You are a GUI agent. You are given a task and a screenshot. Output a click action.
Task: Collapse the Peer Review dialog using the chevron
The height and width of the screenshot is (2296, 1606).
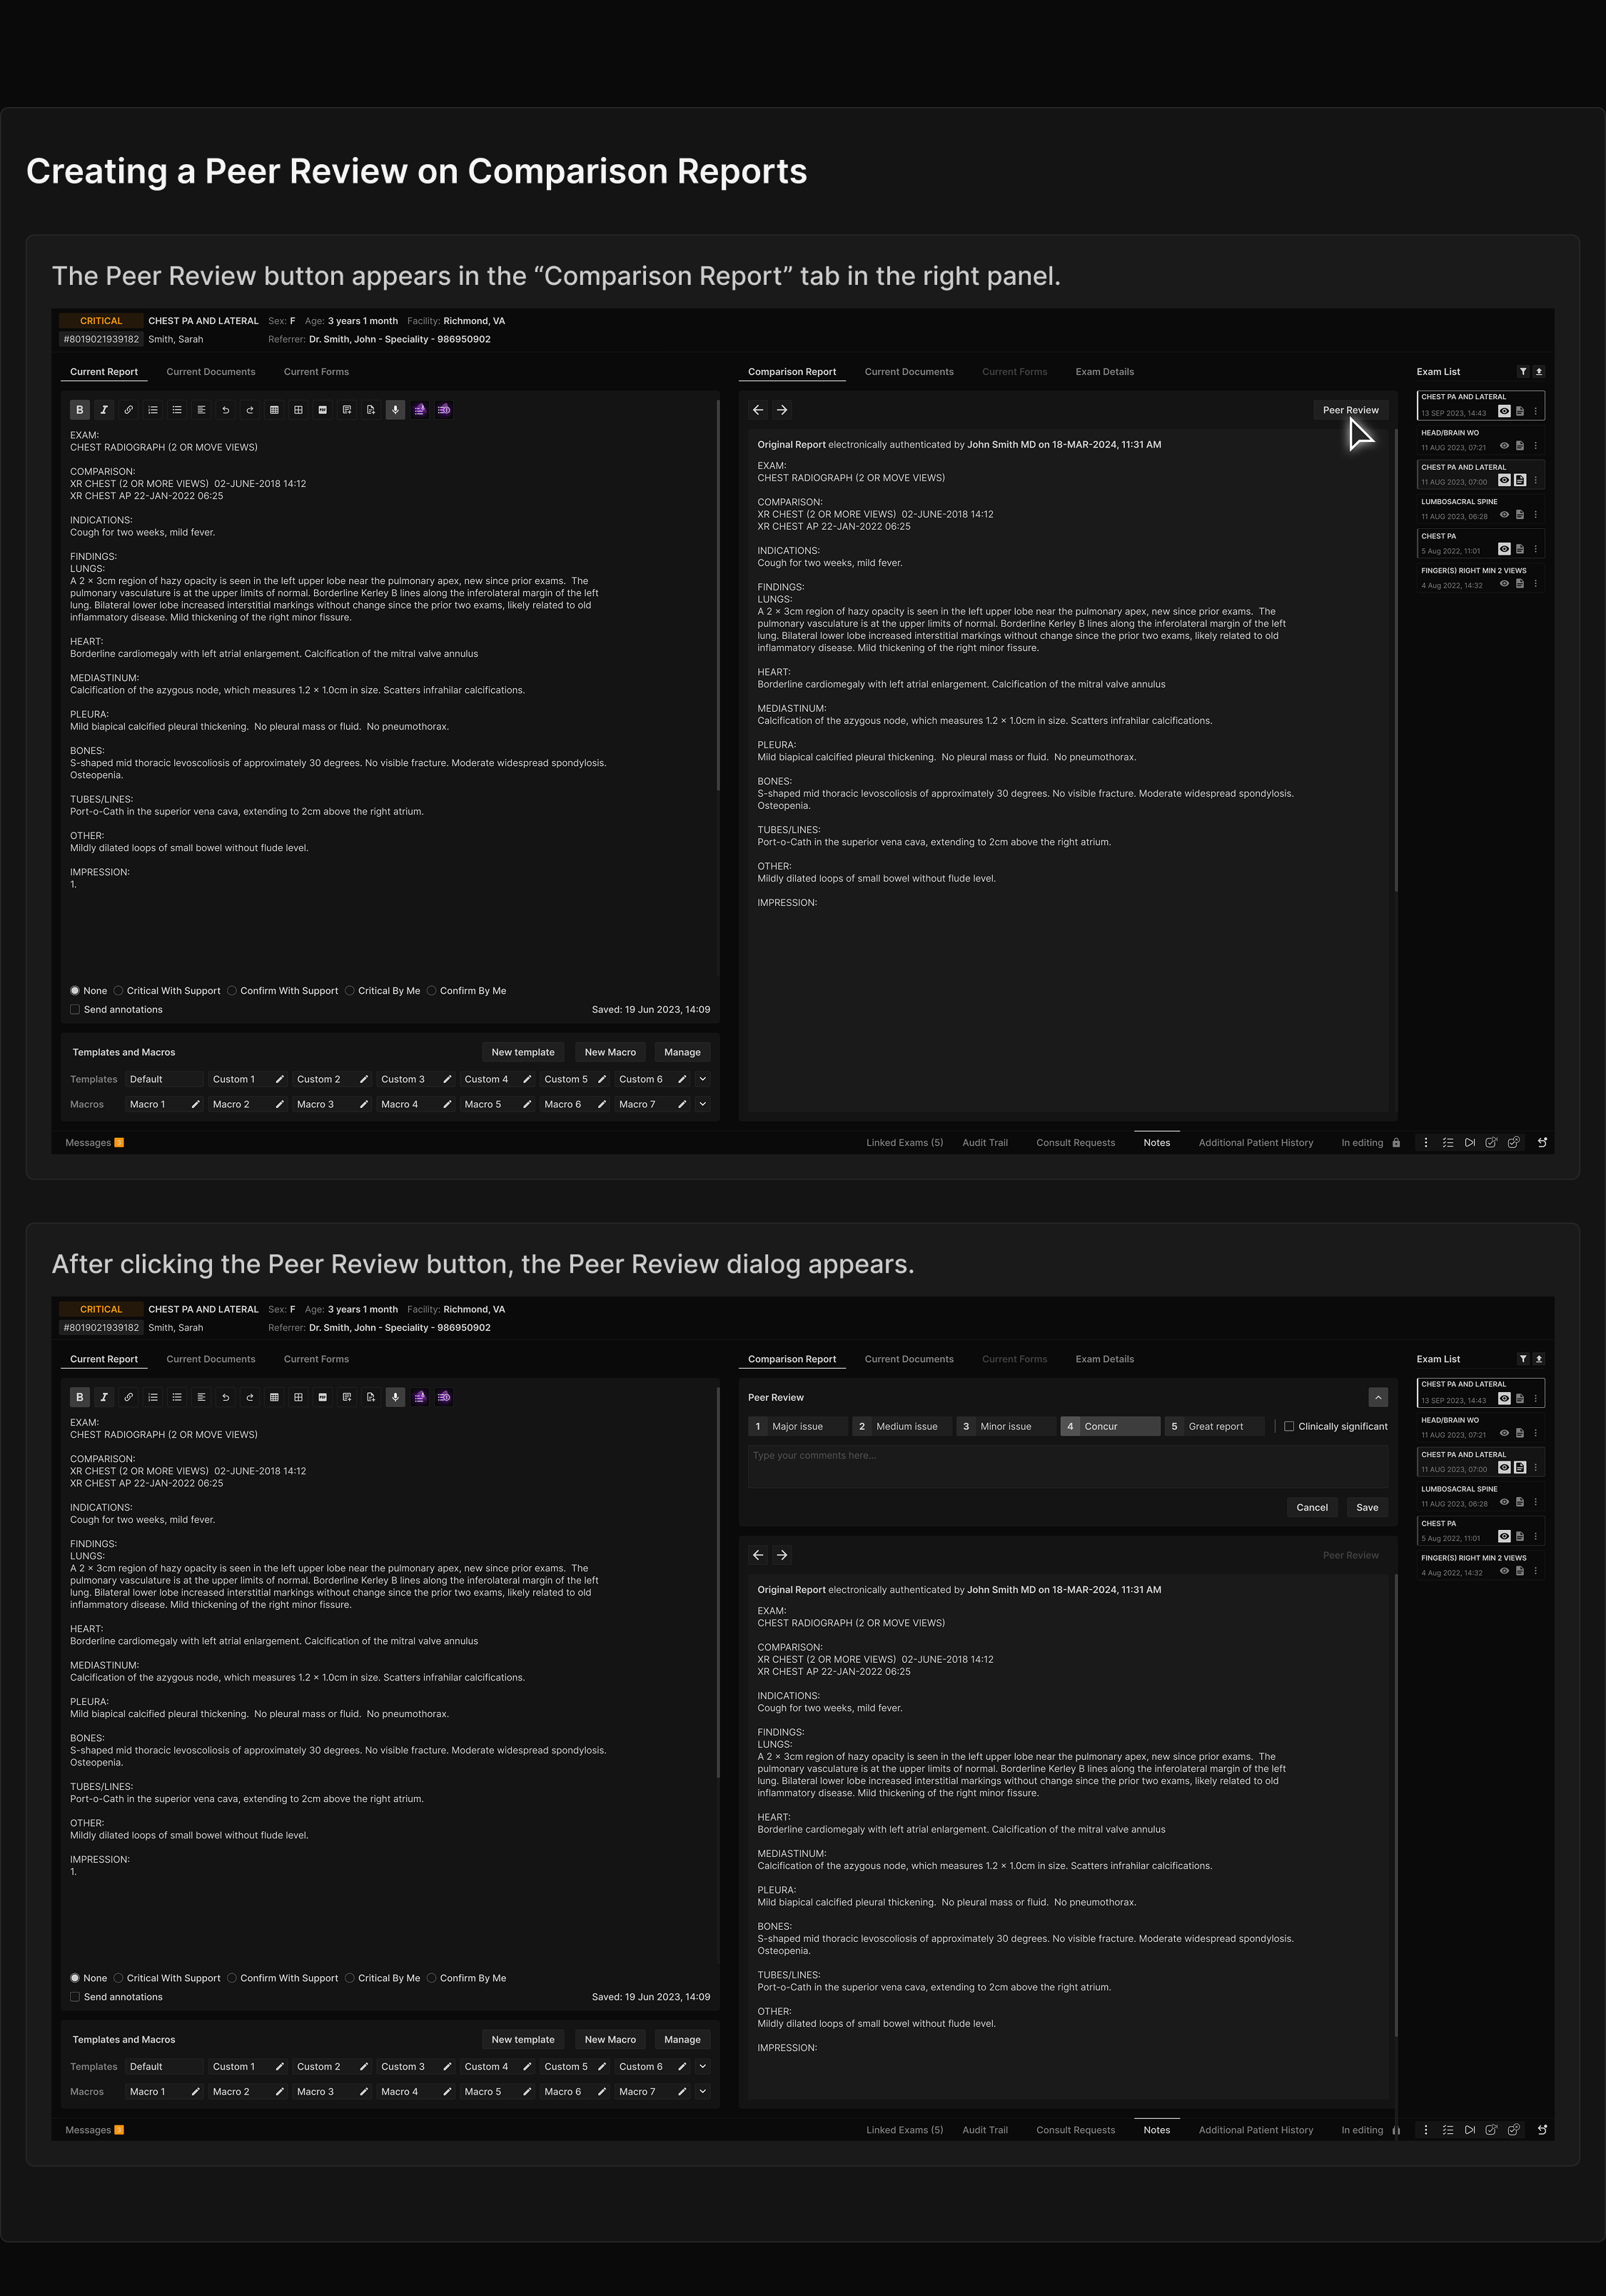[x=1378, y=1398]
